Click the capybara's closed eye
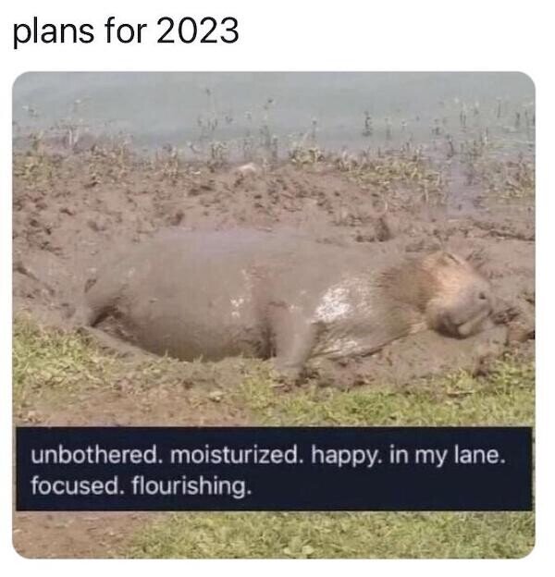 tap(450, 260)
